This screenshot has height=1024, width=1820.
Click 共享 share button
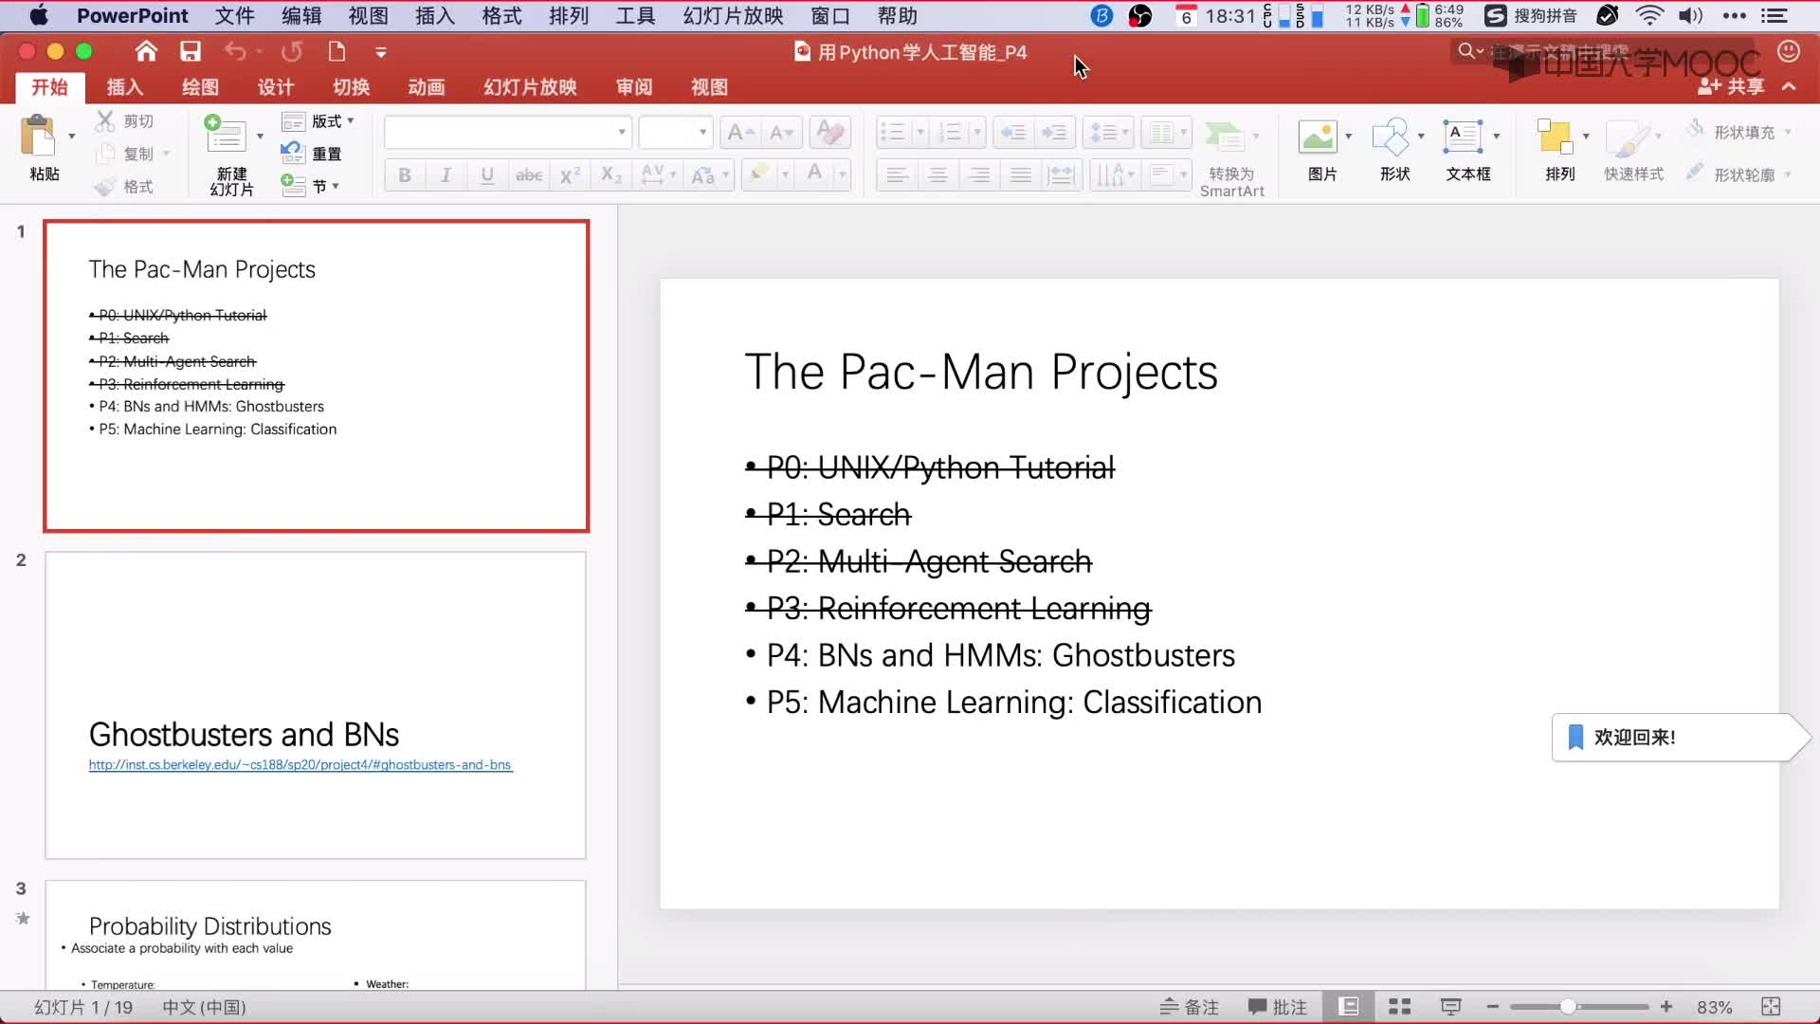pyautogui.click(x=1731, y=86)
